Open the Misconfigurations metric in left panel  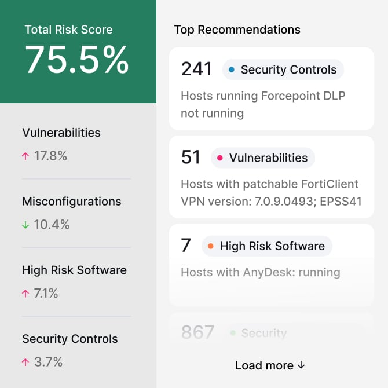coord(76,213)
